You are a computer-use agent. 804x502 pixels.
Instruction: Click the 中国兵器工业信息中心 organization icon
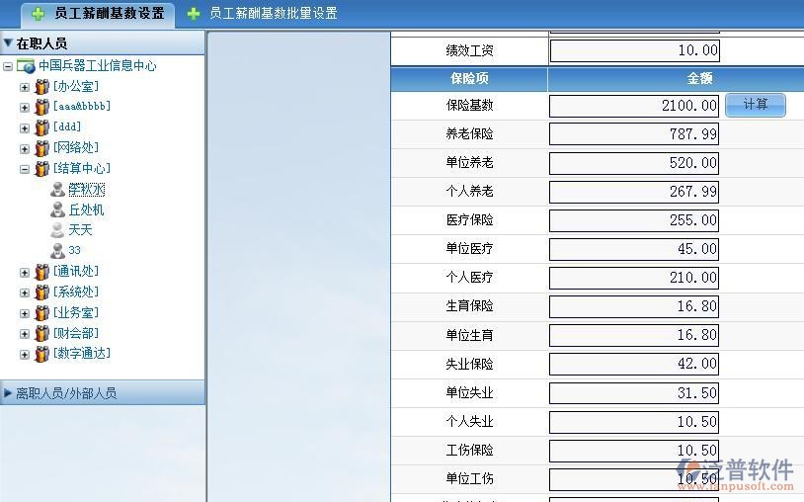tap(26, 66)
